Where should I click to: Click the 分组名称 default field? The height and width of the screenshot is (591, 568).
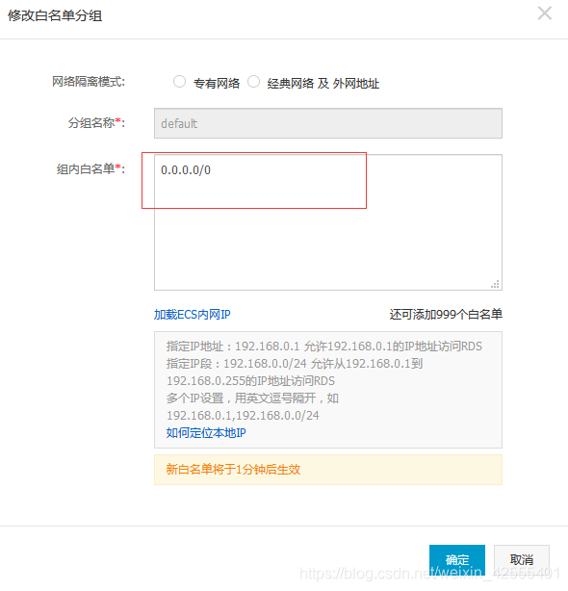point(328,123)
